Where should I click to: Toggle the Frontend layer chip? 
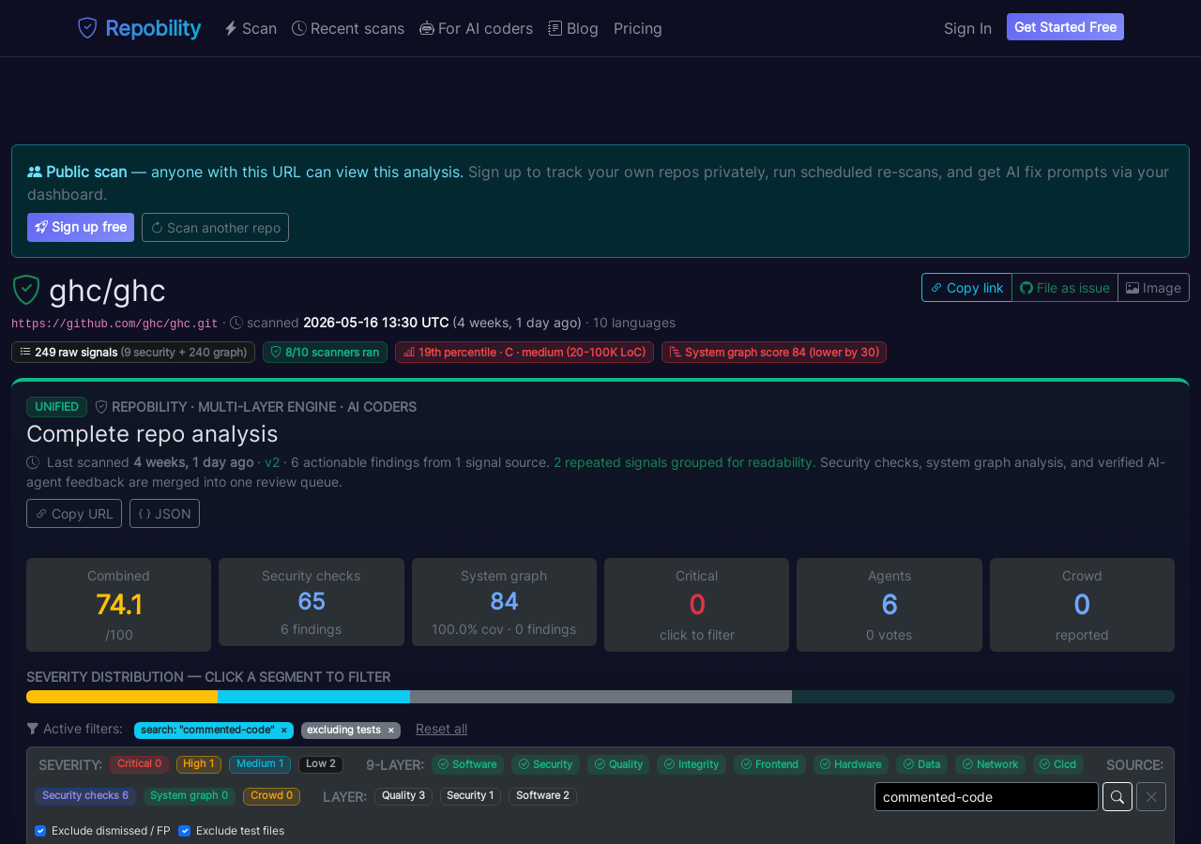coord(769,764)
